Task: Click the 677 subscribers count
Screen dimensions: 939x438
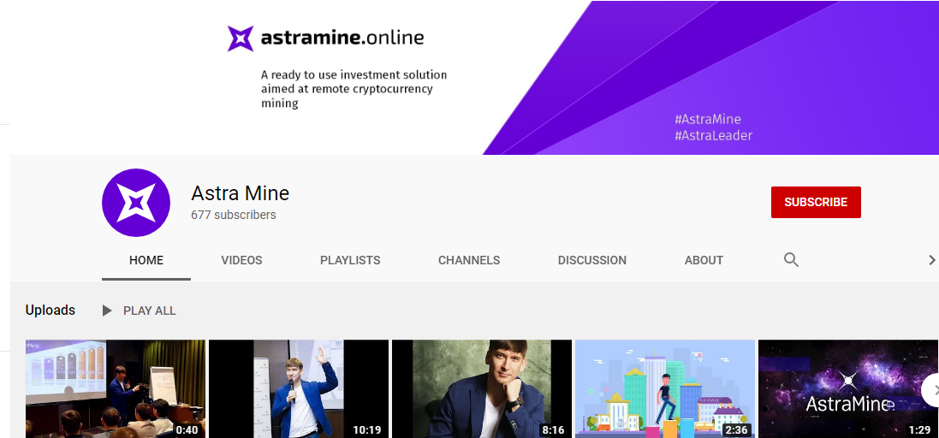Action: 234,215
